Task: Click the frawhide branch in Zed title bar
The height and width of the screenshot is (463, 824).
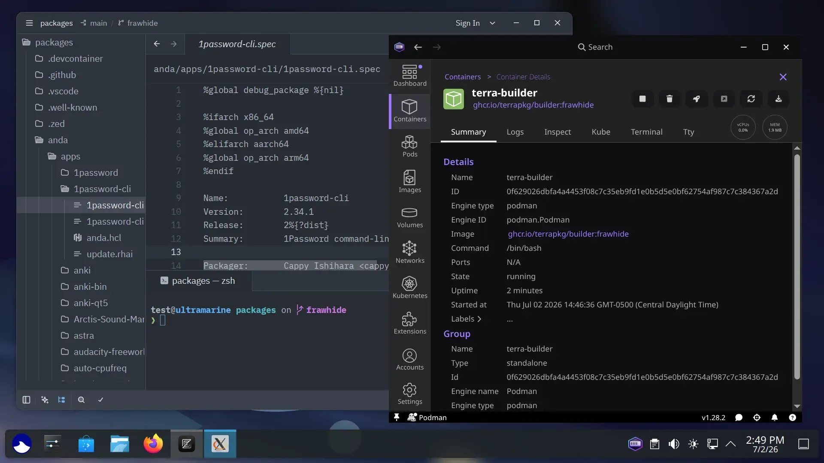Action: tap(138, 23)
